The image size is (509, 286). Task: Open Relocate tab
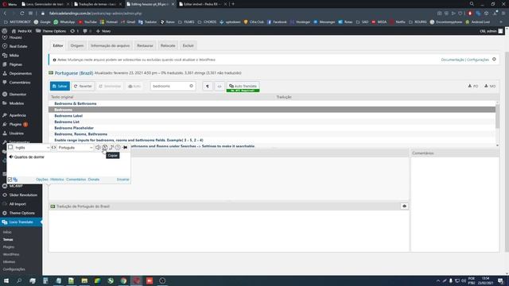click(168, 46)
